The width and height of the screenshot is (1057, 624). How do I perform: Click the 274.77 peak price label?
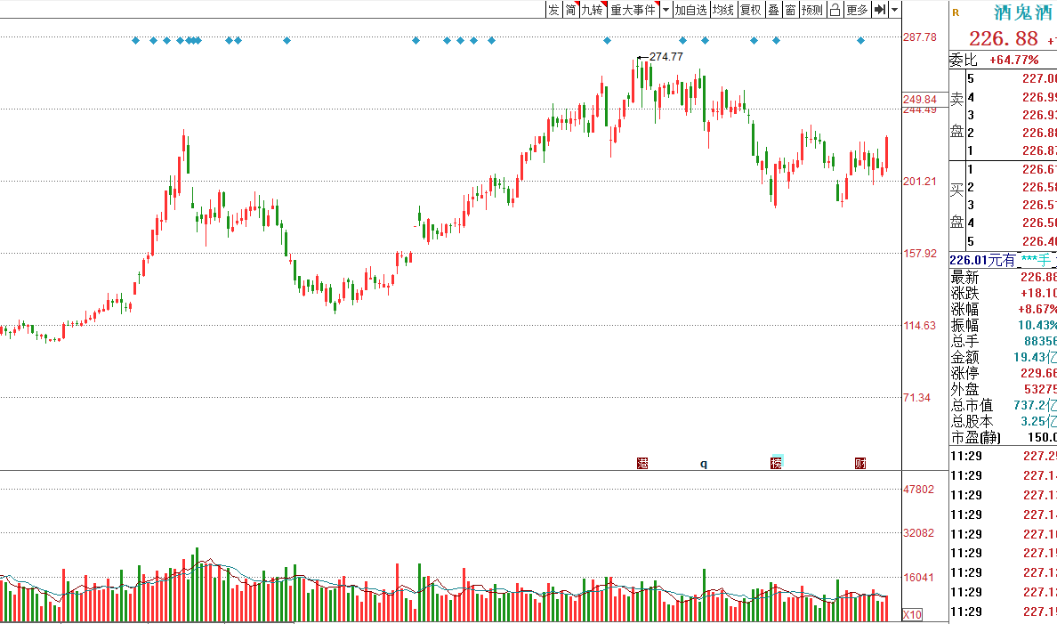click(x=666, y=57)
